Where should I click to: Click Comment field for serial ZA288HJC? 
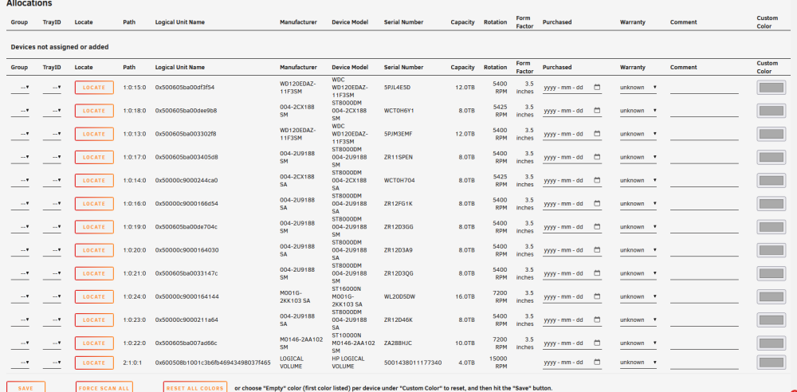coord(704,344)
